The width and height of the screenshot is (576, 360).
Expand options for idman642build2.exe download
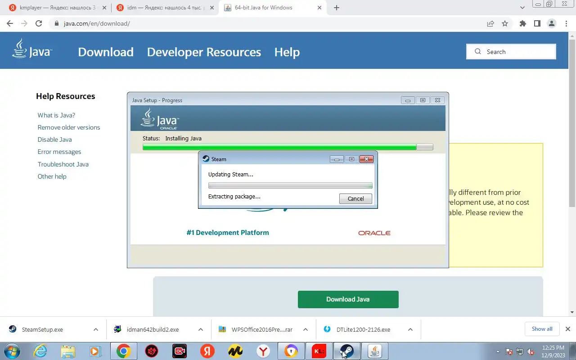click(x=201, y=329)
